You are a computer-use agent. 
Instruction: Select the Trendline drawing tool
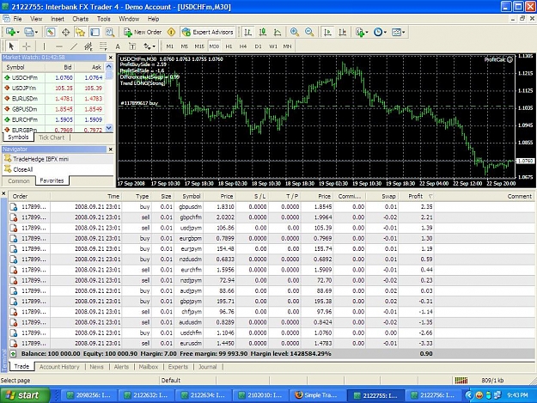click(x=74, y=46)
